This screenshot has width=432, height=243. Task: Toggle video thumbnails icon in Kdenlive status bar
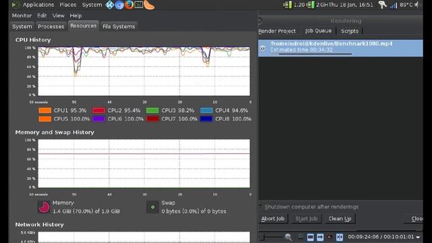[x=310, y=237]
